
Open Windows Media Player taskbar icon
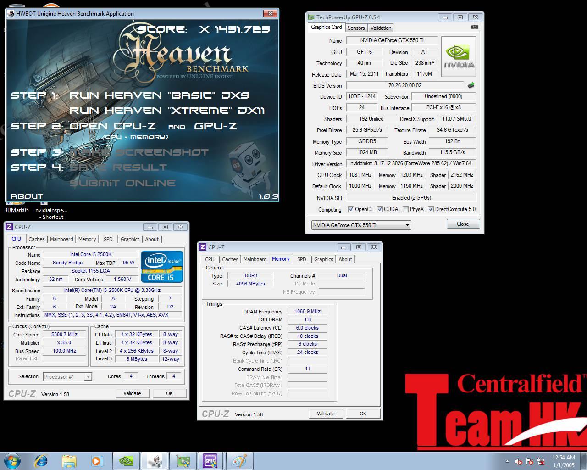point(96,461)
